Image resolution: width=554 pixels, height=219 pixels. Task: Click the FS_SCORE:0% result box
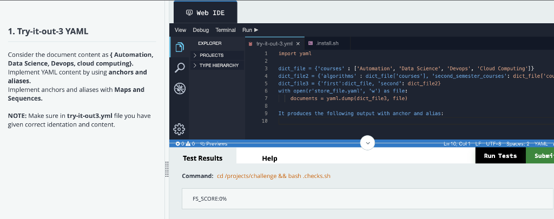(x=368, y=199)
